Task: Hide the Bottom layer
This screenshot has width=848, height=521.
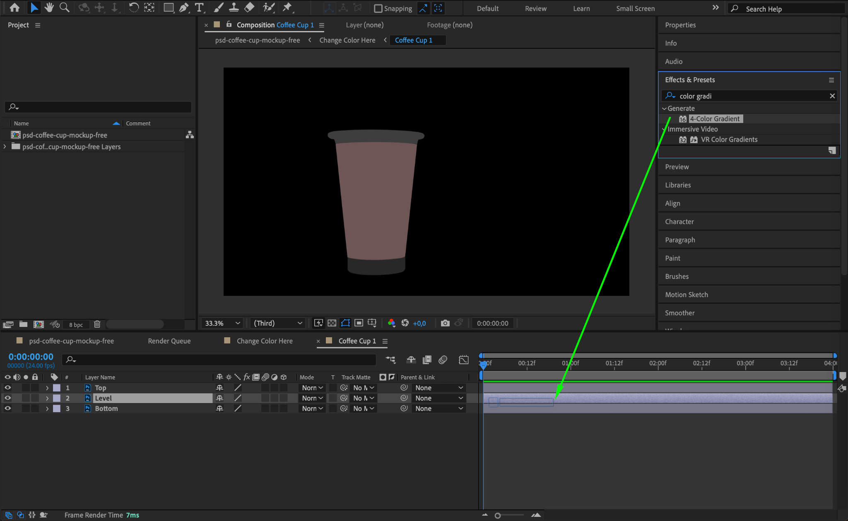Action: [7, 408]
